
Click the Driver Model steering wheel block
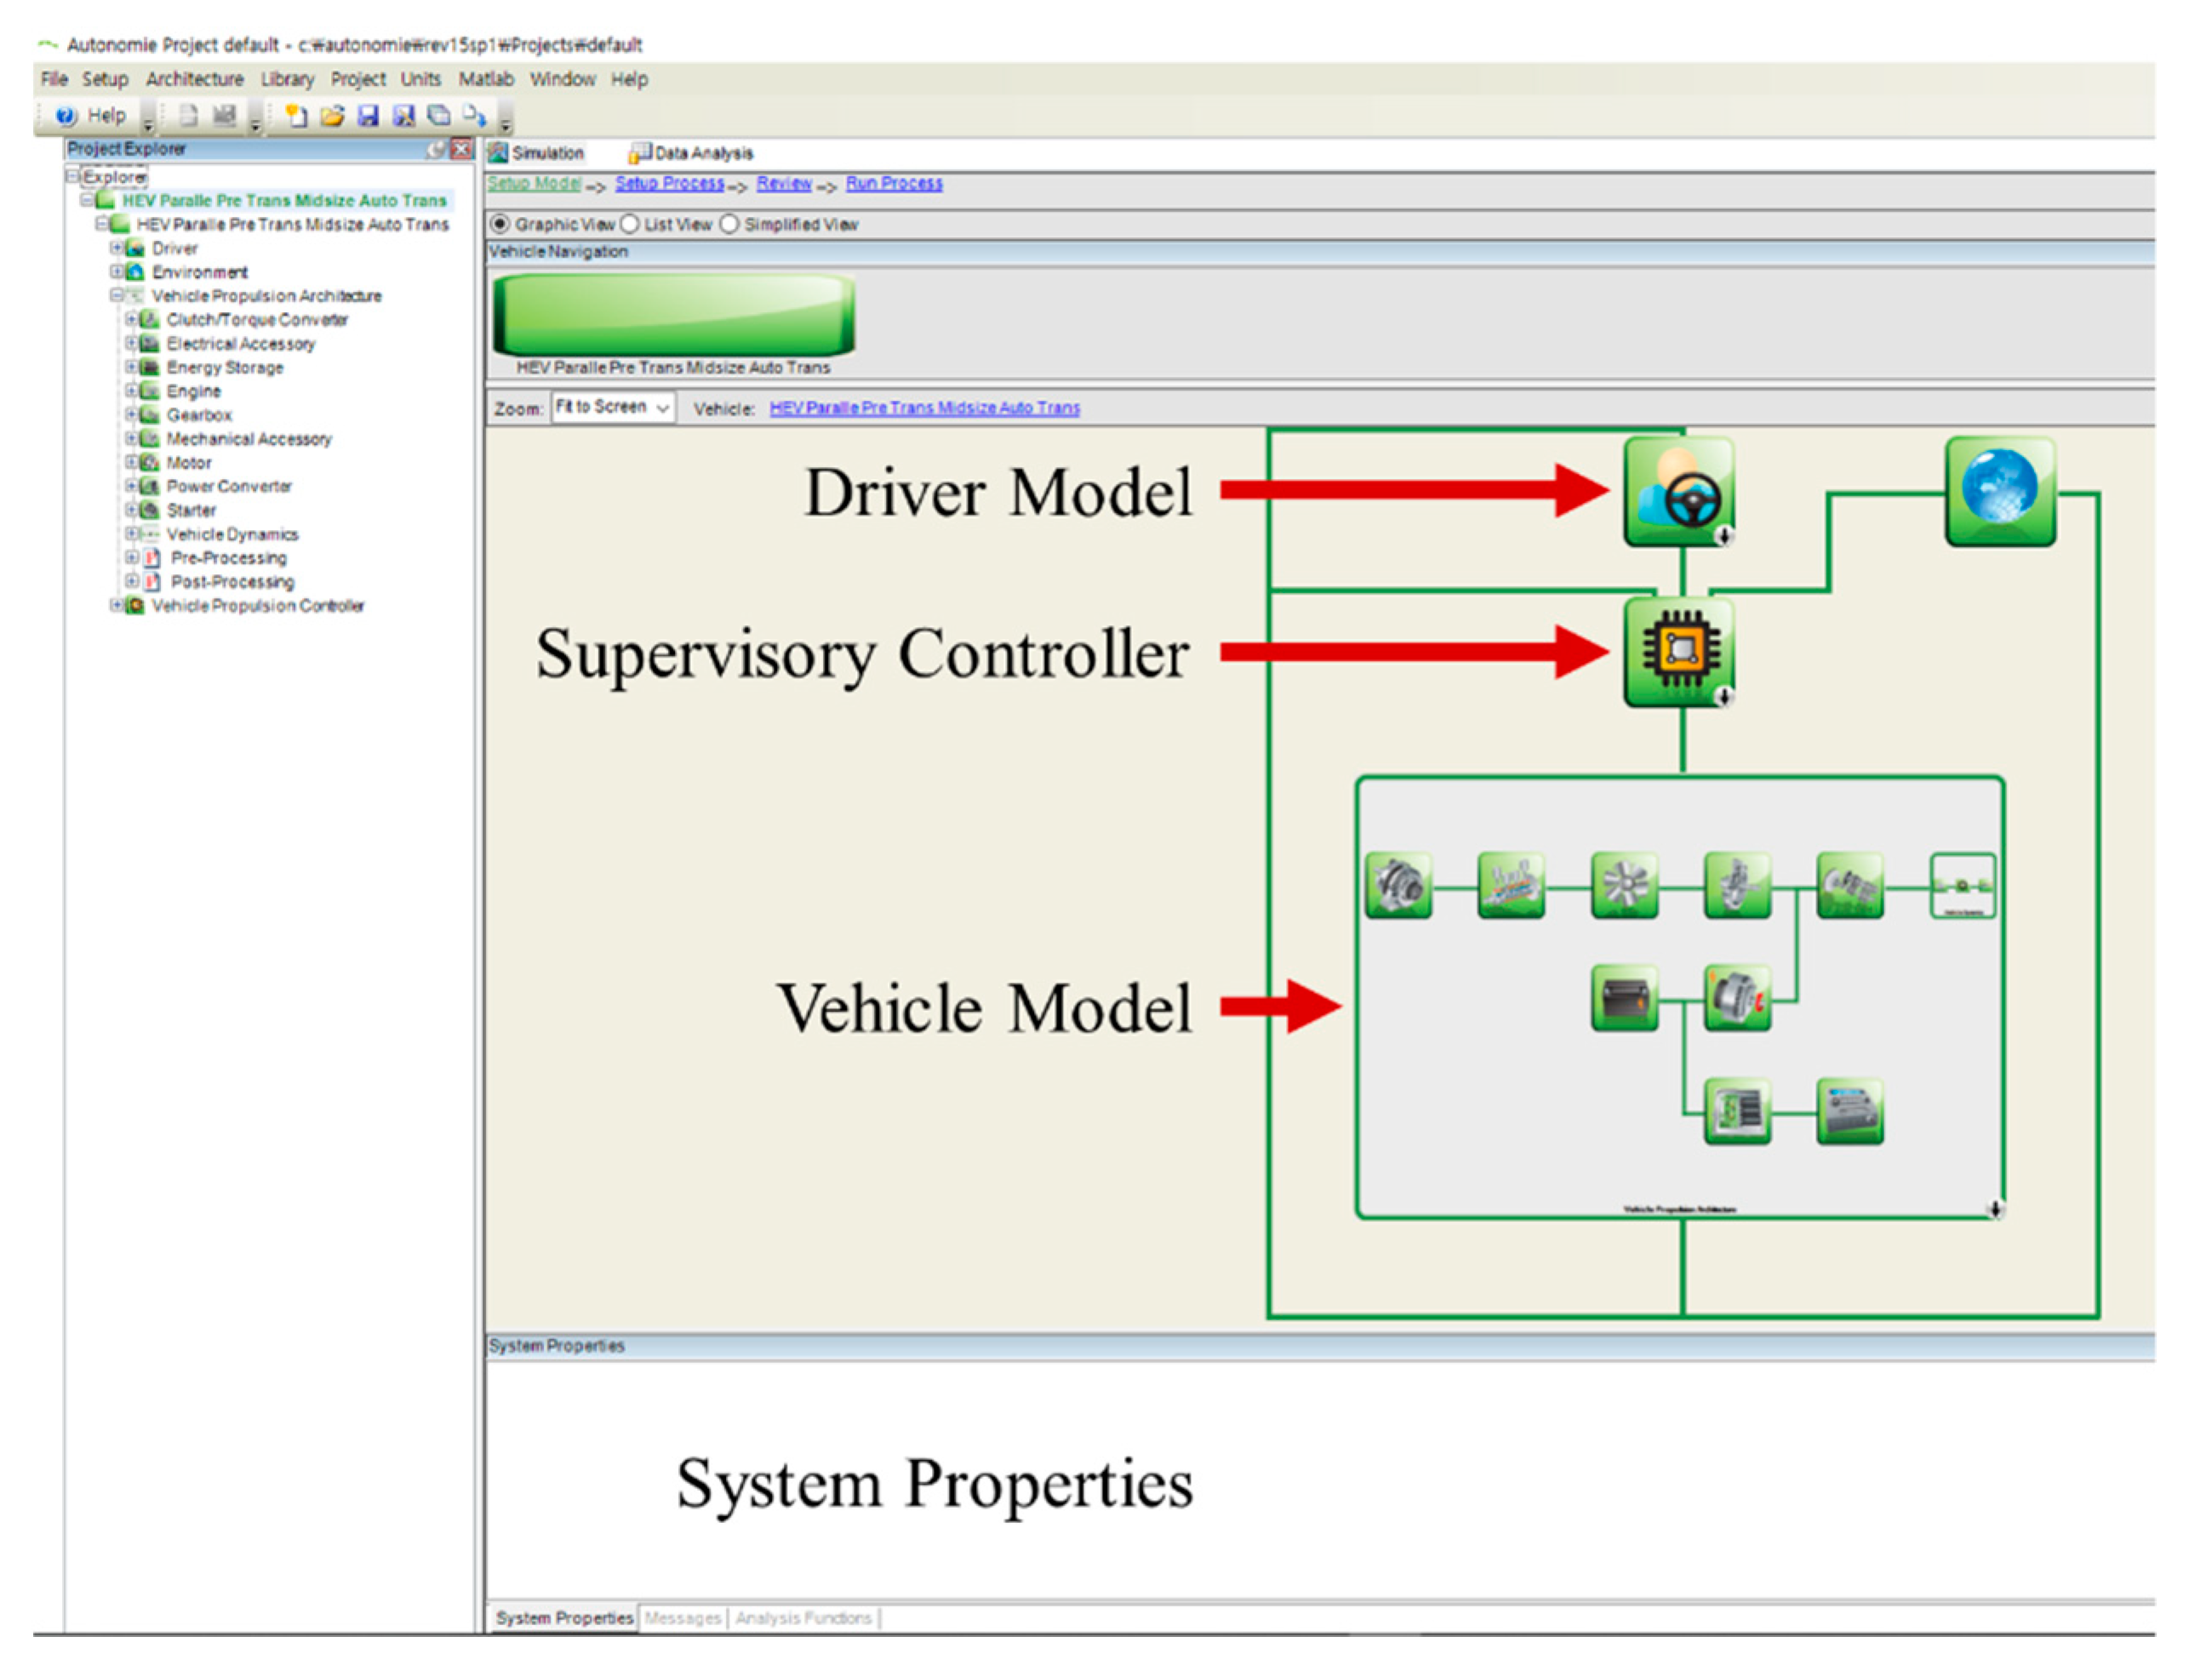(x=1679, y=492)
